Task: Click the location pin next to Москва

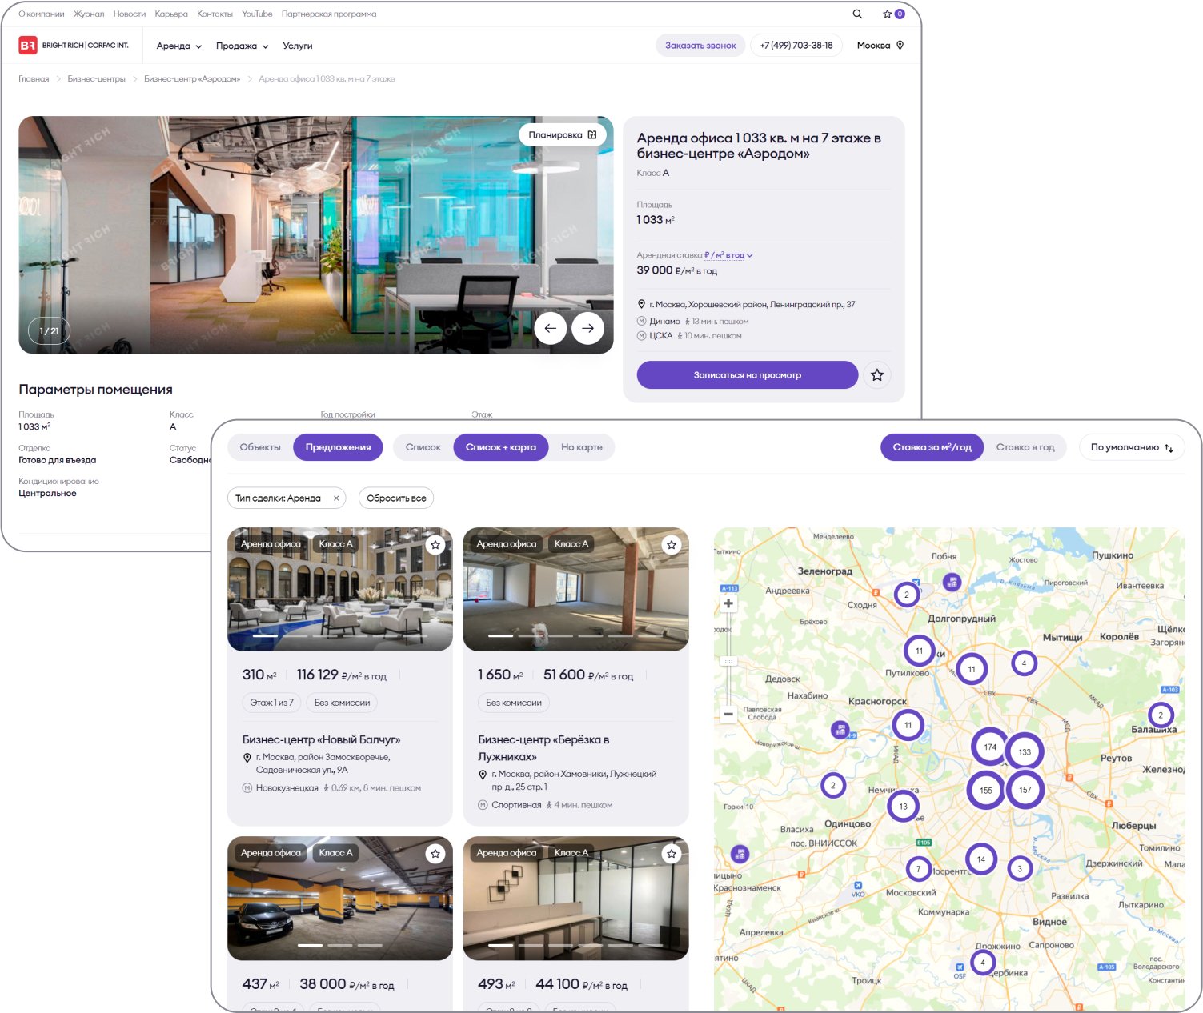Action: [900, 46]
